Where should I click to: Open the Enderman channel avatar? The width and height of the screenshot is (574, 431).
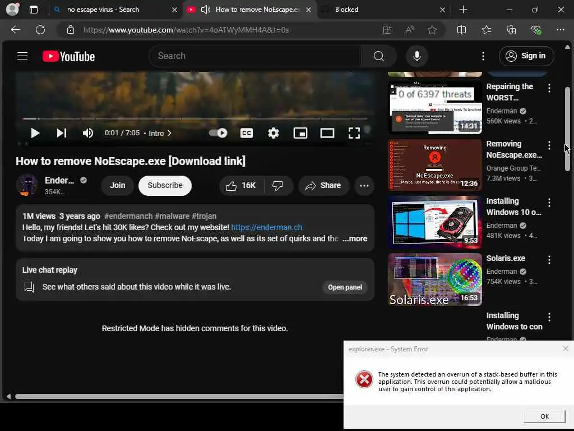coord(27,185)
